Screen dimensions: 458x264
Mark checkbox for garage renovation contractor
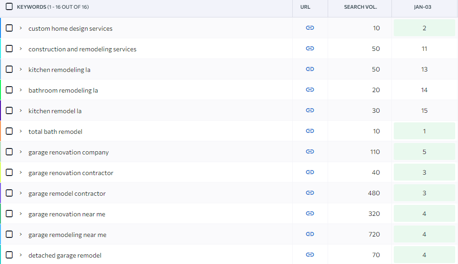[x=9, y=172]
